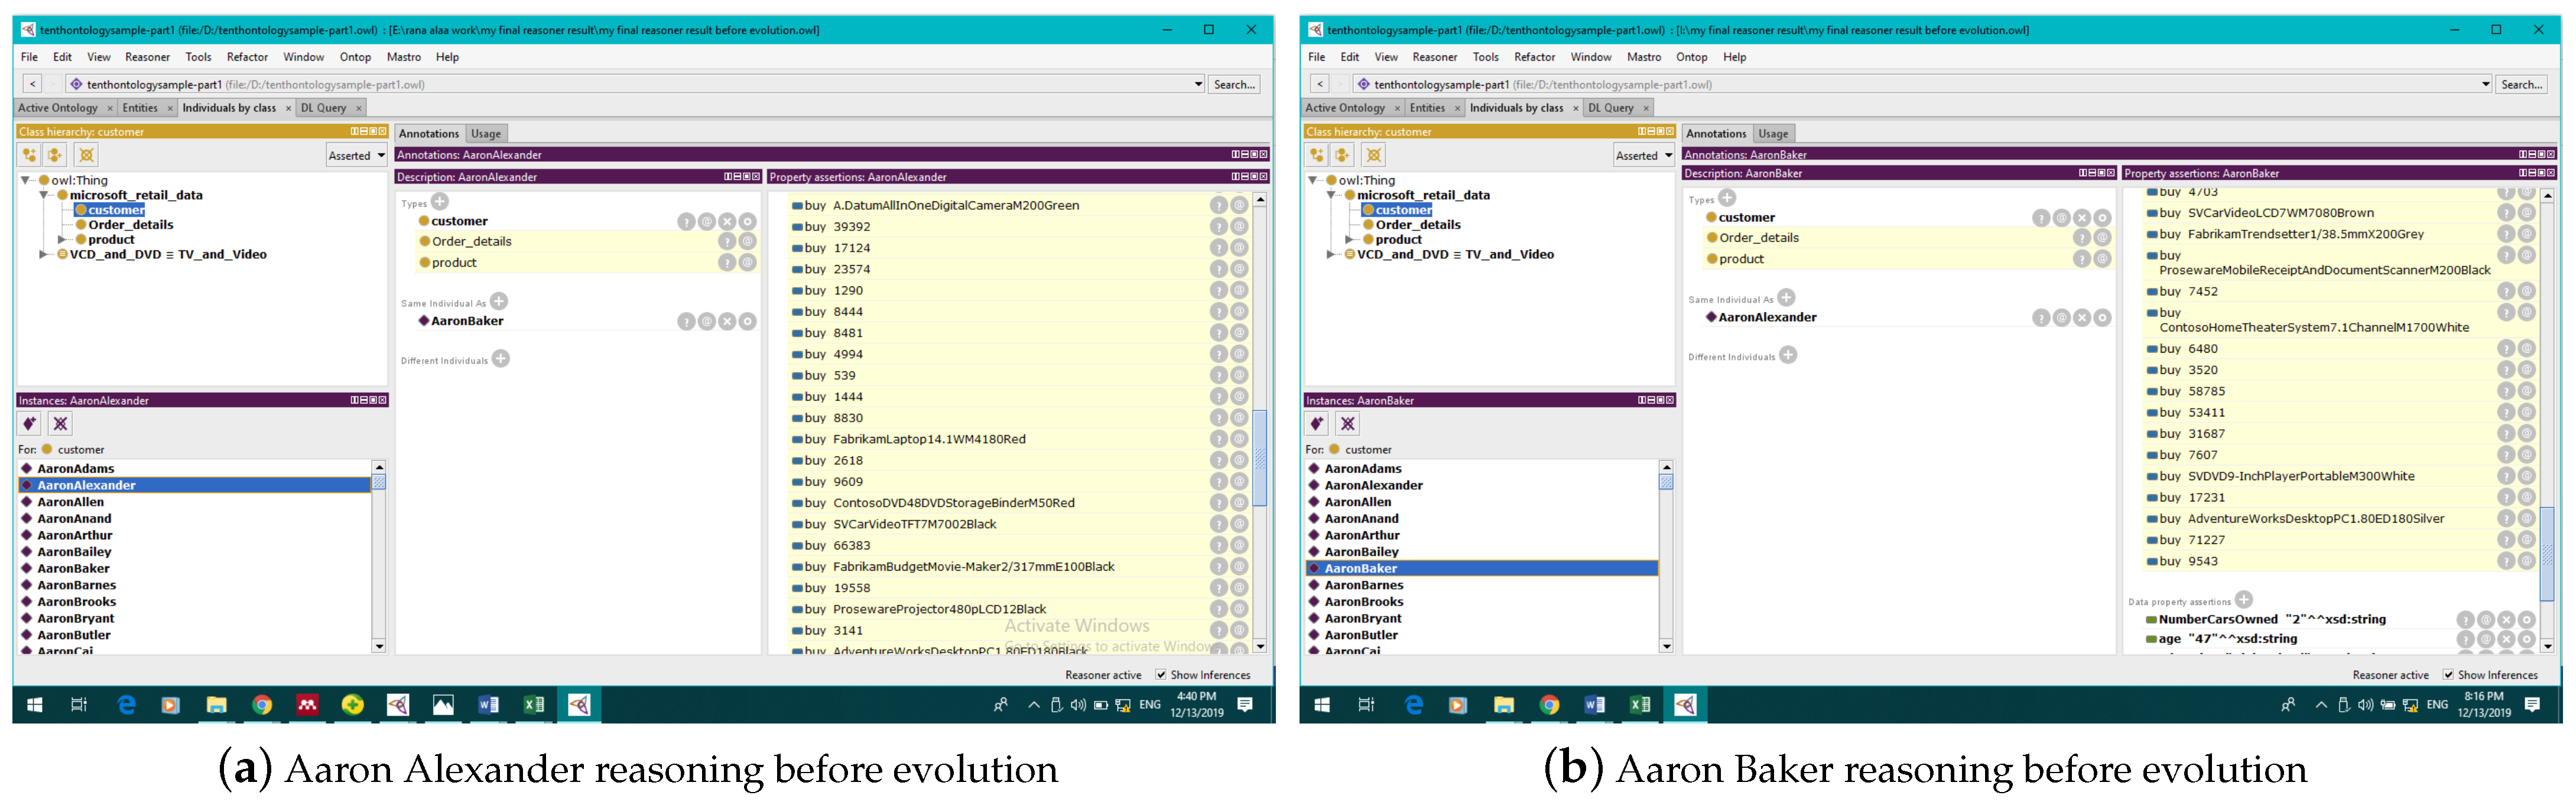Click add subclass icon in left window

[x=29, y=155]
